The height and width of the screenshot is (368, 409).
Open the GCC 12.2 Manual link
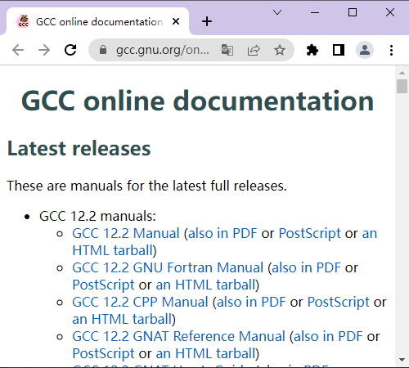tap(126, 233)
